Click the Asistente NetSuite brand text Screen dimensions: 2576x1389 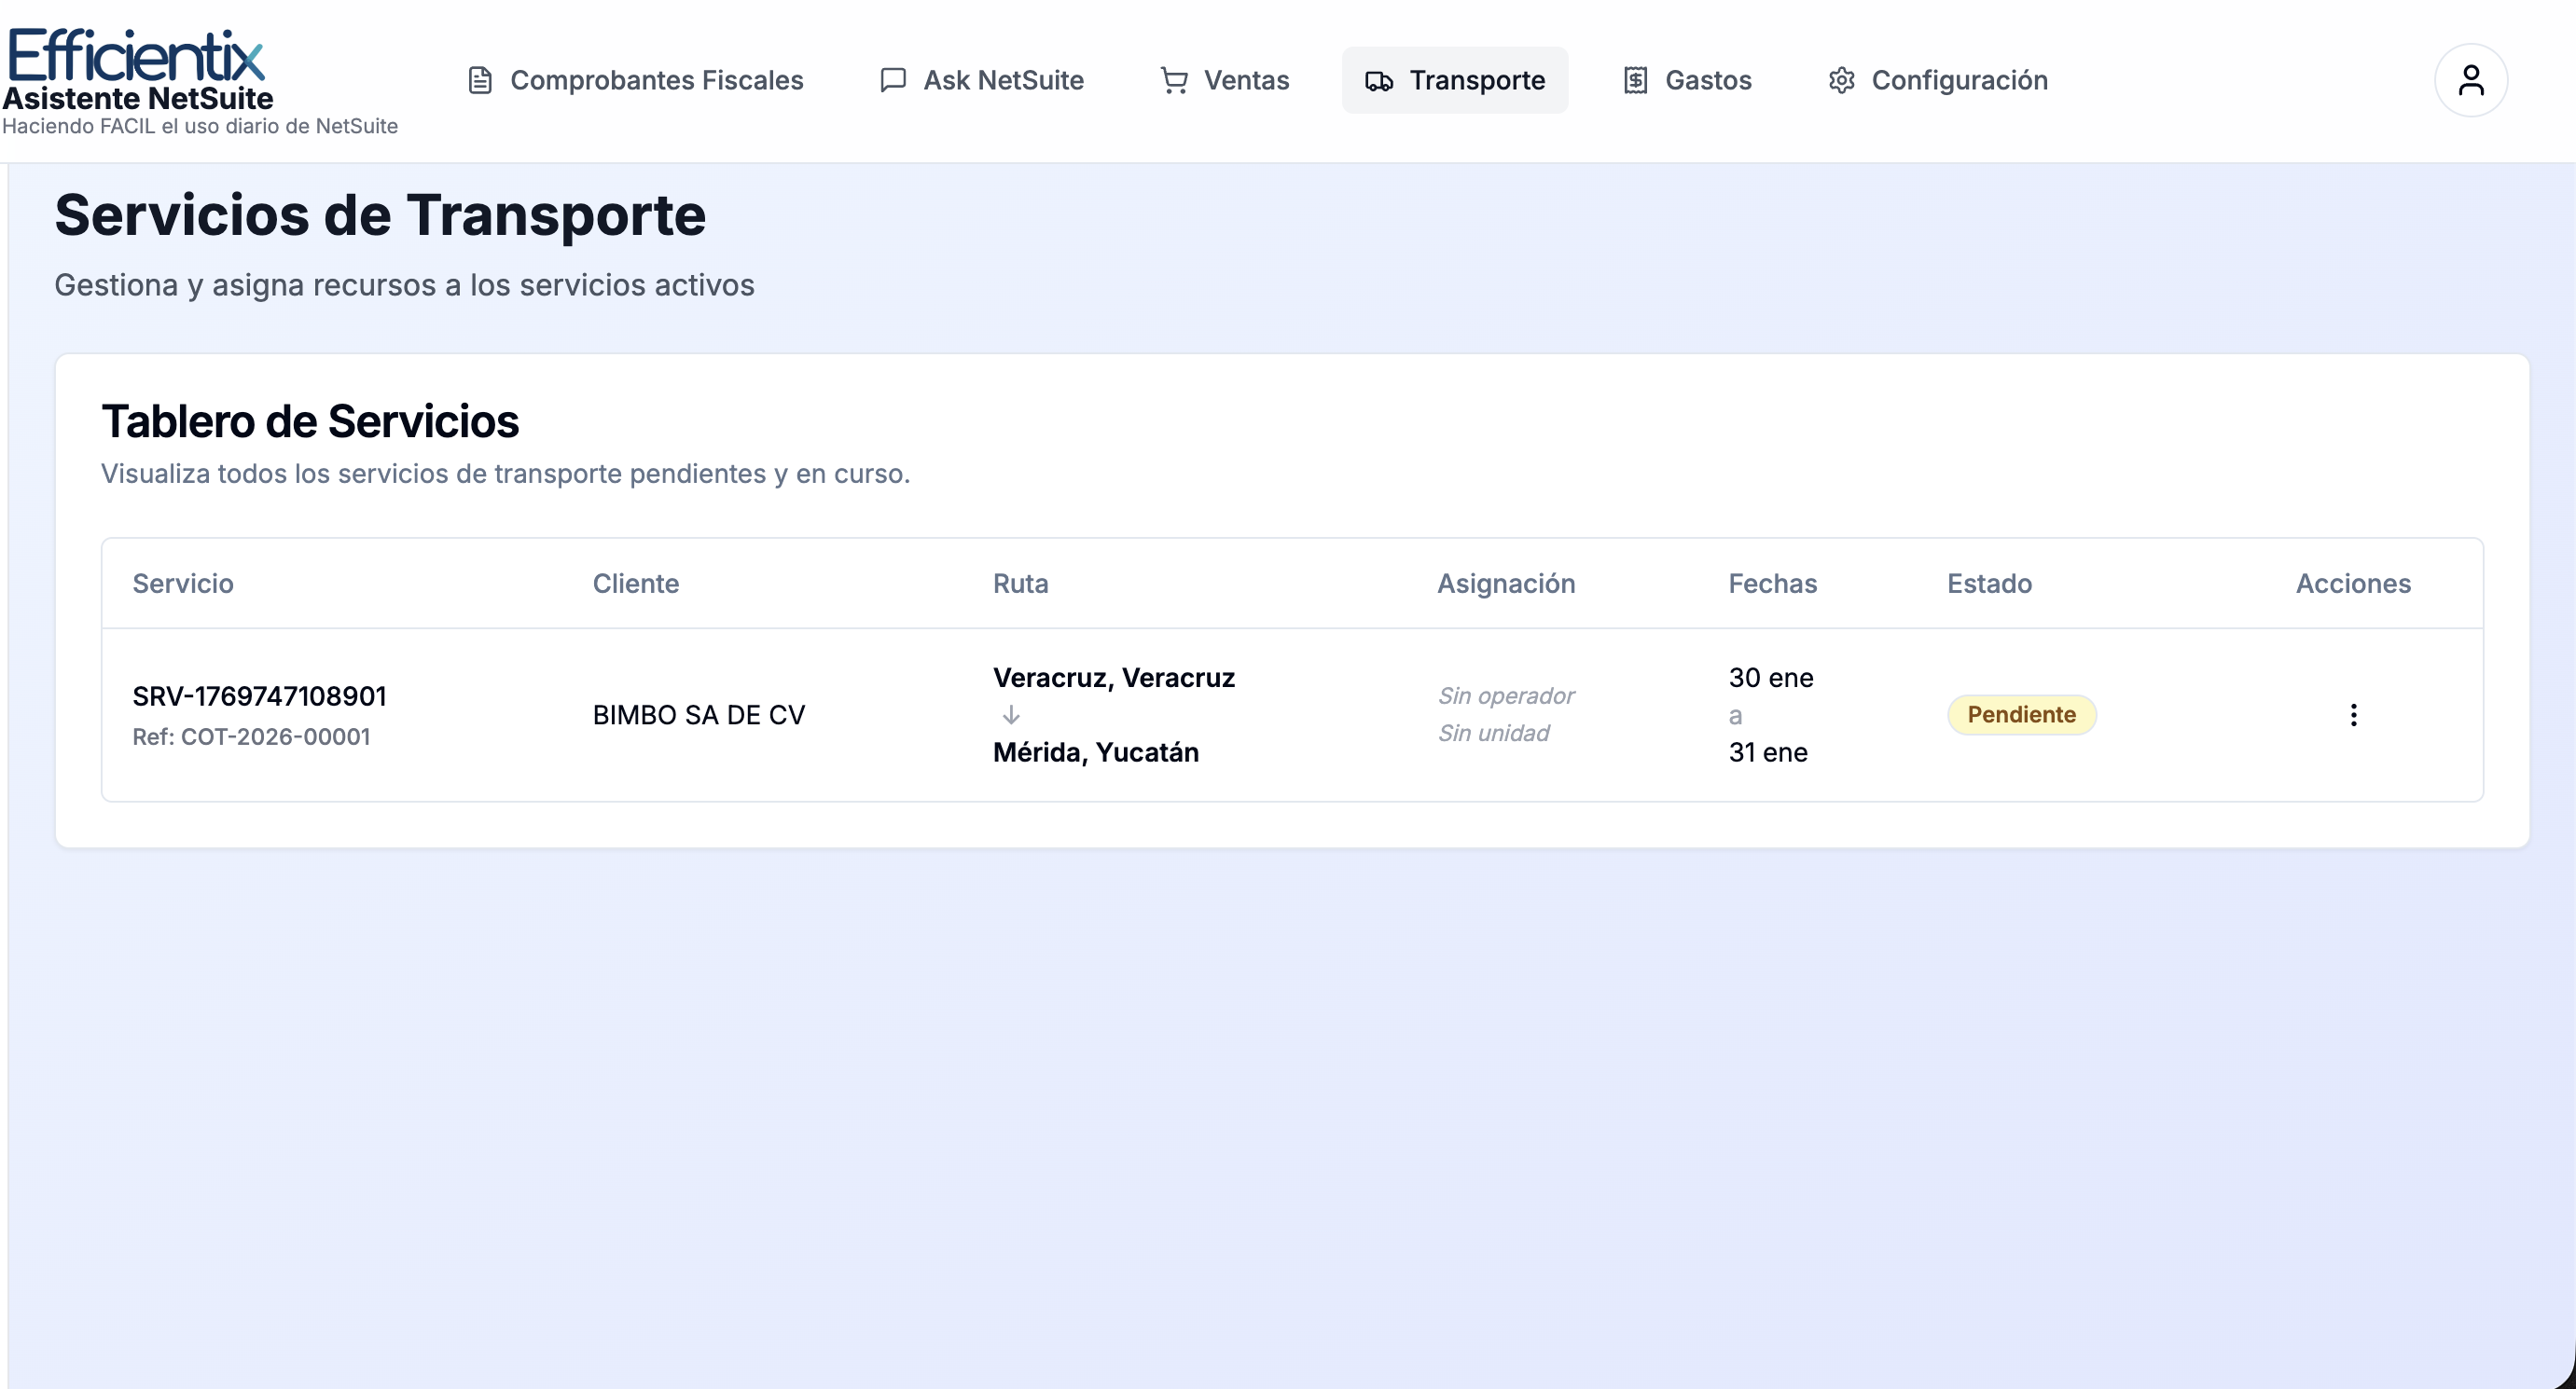click(138, 98)
